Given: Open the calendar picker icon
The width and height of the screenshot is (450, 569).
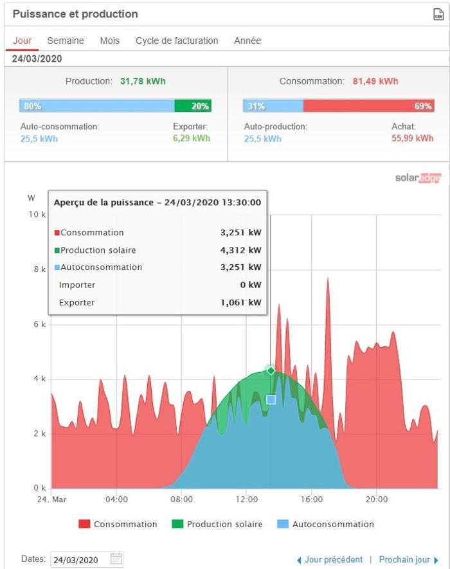Looking at the screenshot, I should pos(116,559).
